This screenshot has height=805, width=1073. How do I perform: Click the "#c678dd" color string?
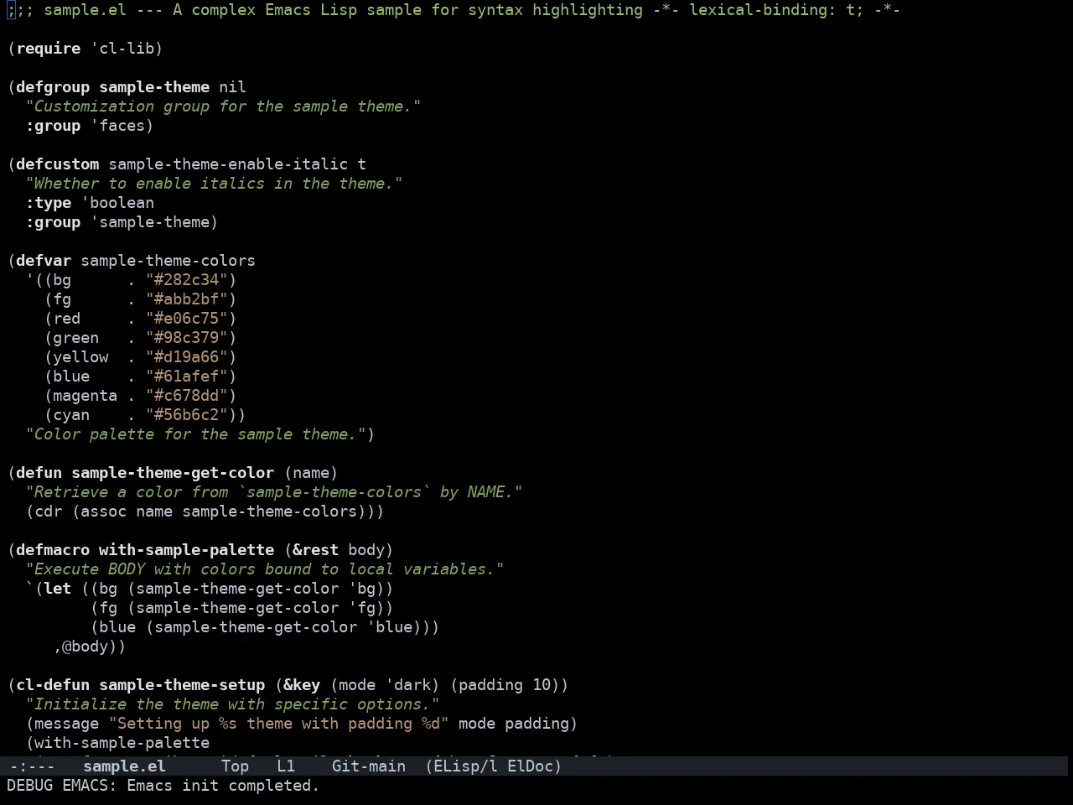point(186,396)
